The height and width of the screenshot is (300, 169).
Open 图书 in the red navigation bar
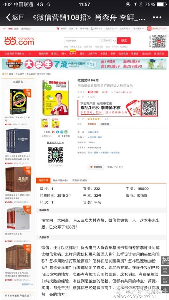tap(64, 54)
